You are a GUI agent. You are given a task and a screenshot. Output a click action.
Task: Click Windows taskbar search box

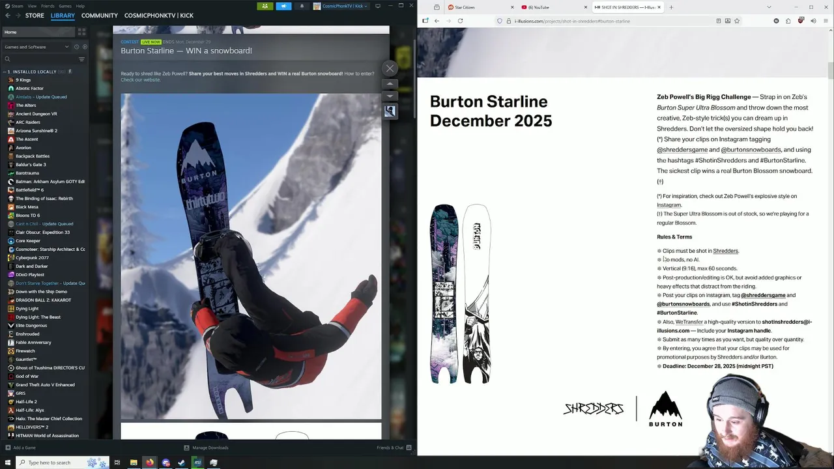coord(62,462)
